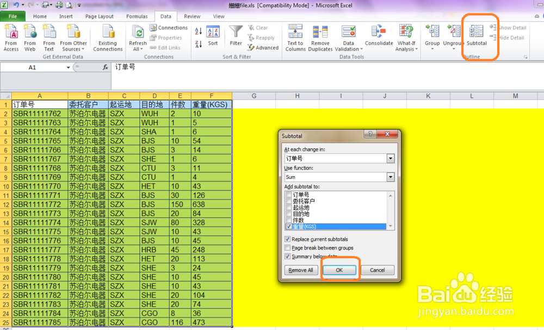Check 订单号 in Add subtotal to list

pyautogui.click(x=289, y=195)
